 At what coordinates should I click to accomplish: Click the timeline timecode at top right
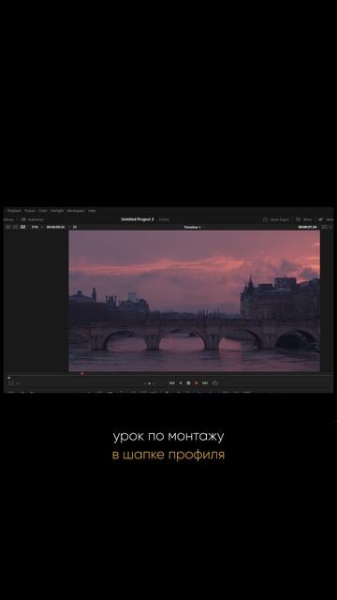(308, 227)
